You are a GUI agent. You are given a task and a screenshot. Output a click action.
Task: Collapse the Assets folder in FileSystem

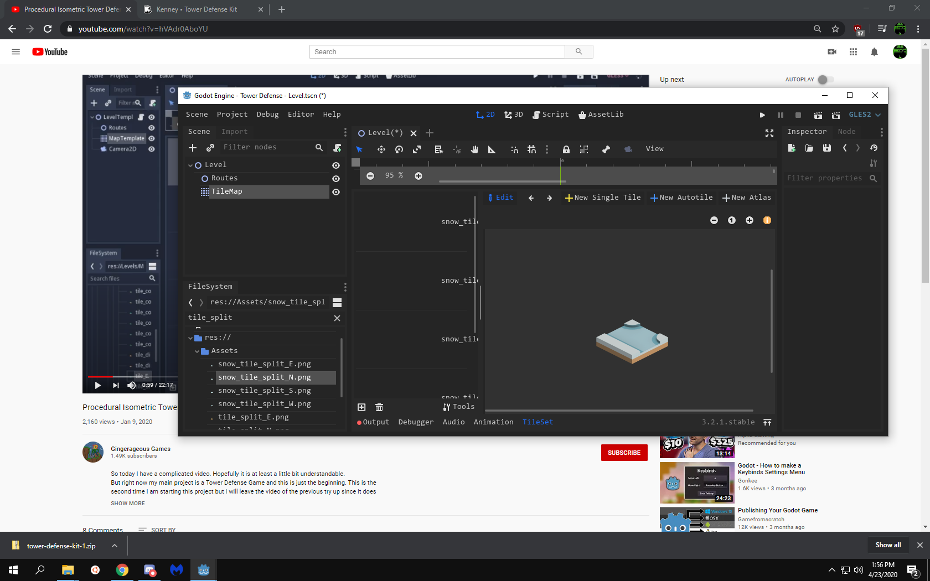click(x=197, y=351)
